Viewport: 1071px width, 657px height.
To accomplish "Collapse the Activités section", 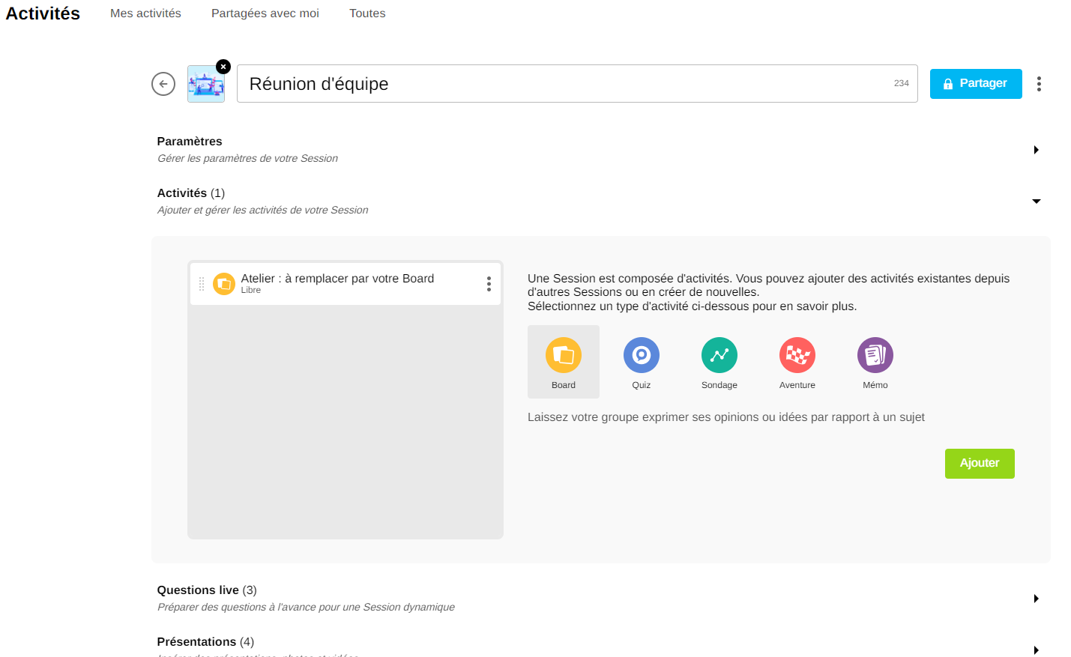I will pos(1036,202).
